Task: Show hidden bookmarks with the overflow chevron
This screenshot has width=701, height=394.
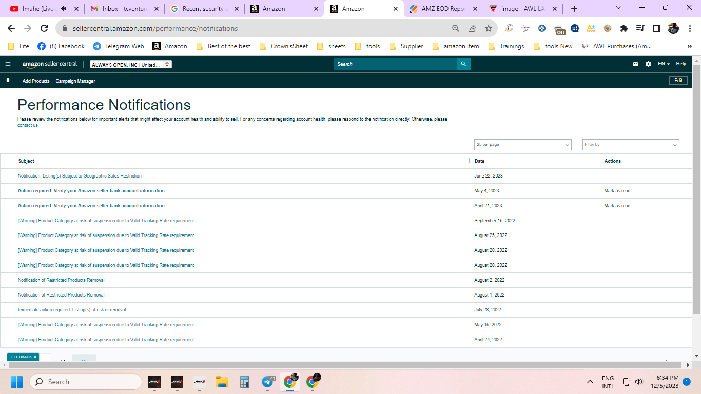Action: pyautogui.click(x=689, y=46)
